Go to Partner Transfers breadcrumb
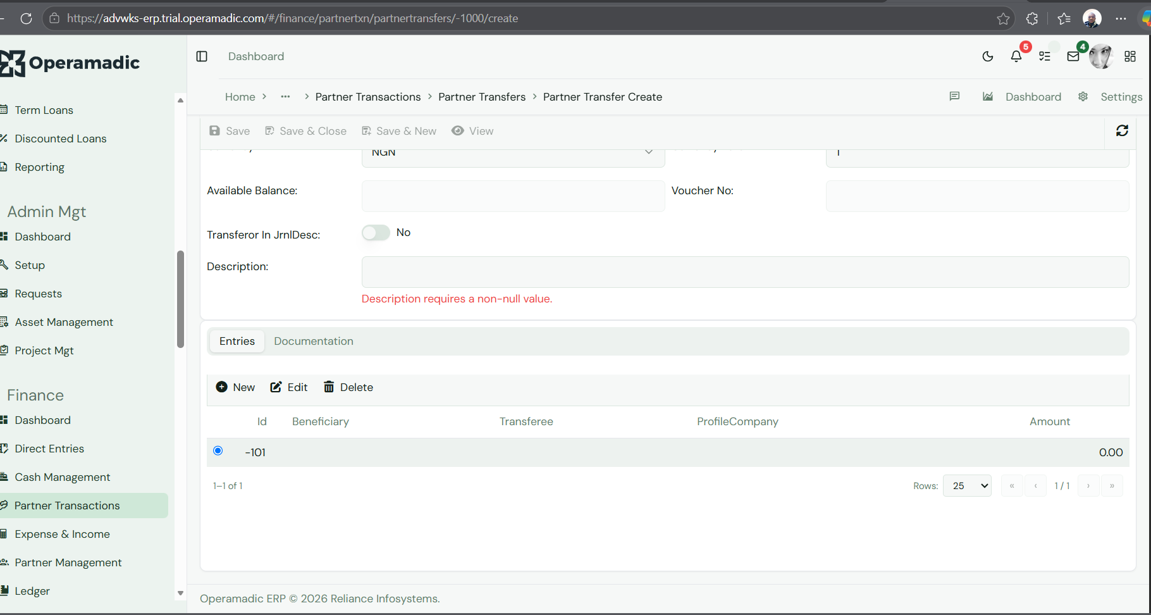 (x=482, y=97)
